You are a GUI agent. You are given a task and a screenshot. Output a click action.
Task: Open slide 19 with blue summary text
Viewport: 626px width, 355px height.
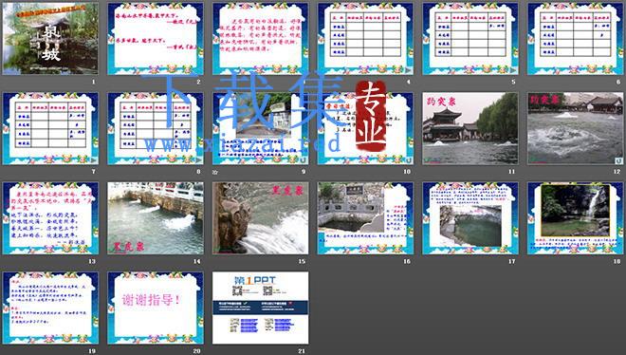(x=50, y=308)
